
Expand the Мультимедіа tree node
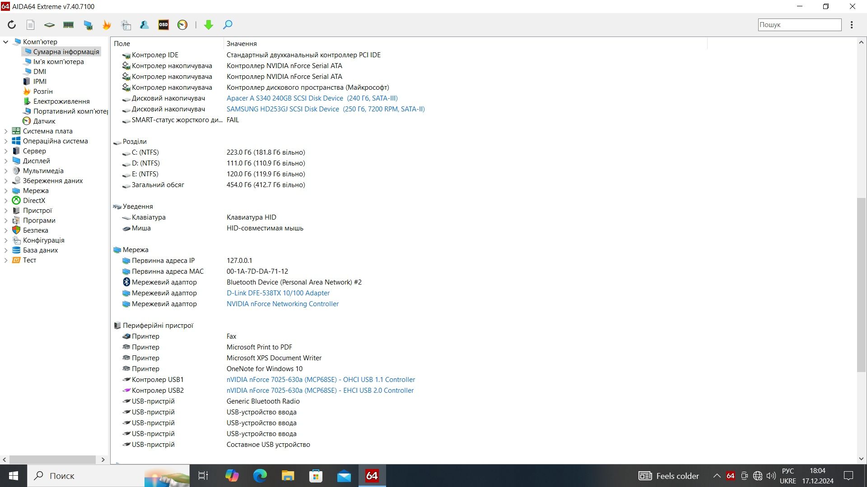(6, 171)
